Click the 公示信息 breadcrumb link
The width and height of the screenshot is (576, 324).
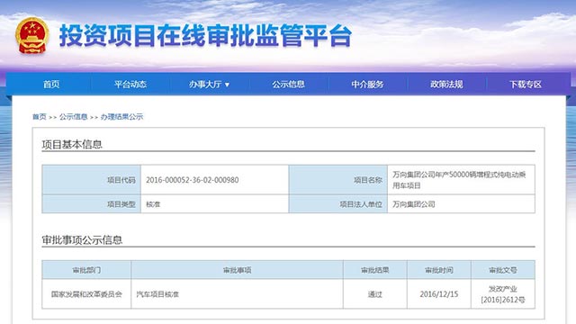click(x=74, y=117)
